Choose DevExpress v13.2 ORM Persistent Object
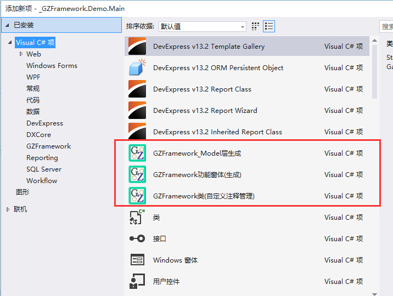Viewport: 393px width, 296px height. (247, 67)
